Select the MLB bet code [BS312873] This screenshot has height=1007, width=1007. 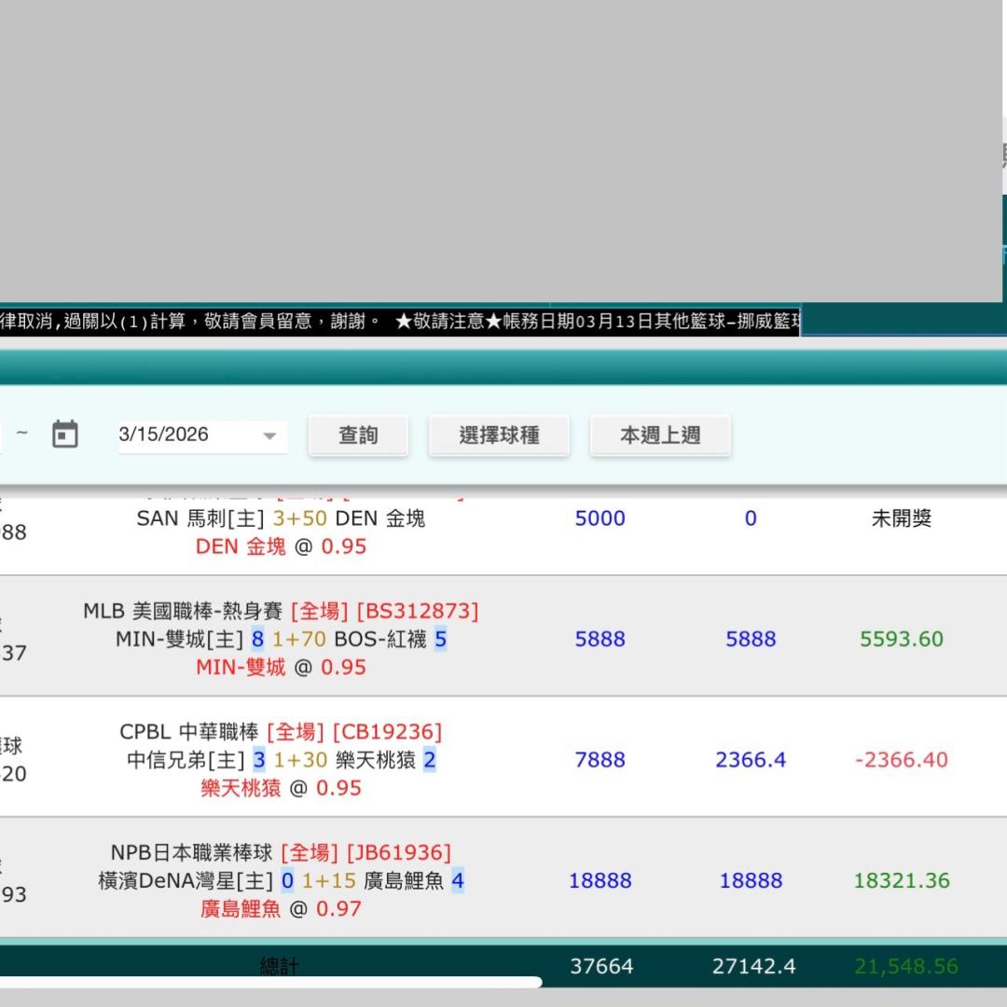point(418,611)
